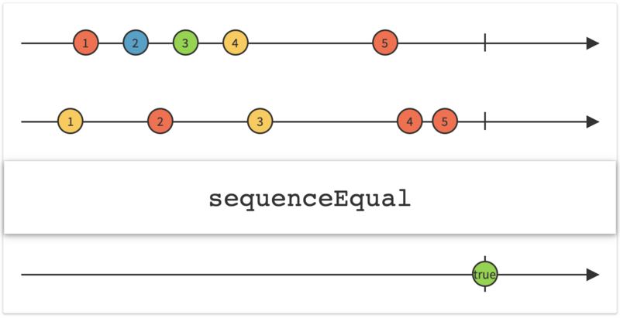Select the blue marble labeled 2
Screen dimensions: 620x318
pos(135,43)
